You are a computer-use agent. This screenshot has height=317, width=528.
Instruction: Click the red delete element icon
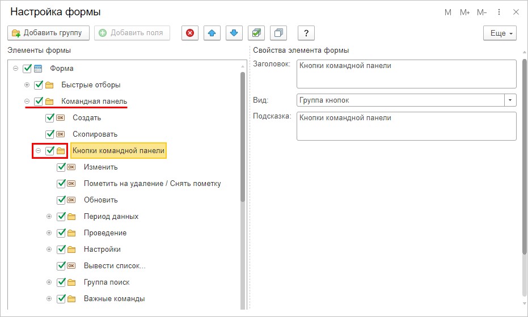[190, 33]
